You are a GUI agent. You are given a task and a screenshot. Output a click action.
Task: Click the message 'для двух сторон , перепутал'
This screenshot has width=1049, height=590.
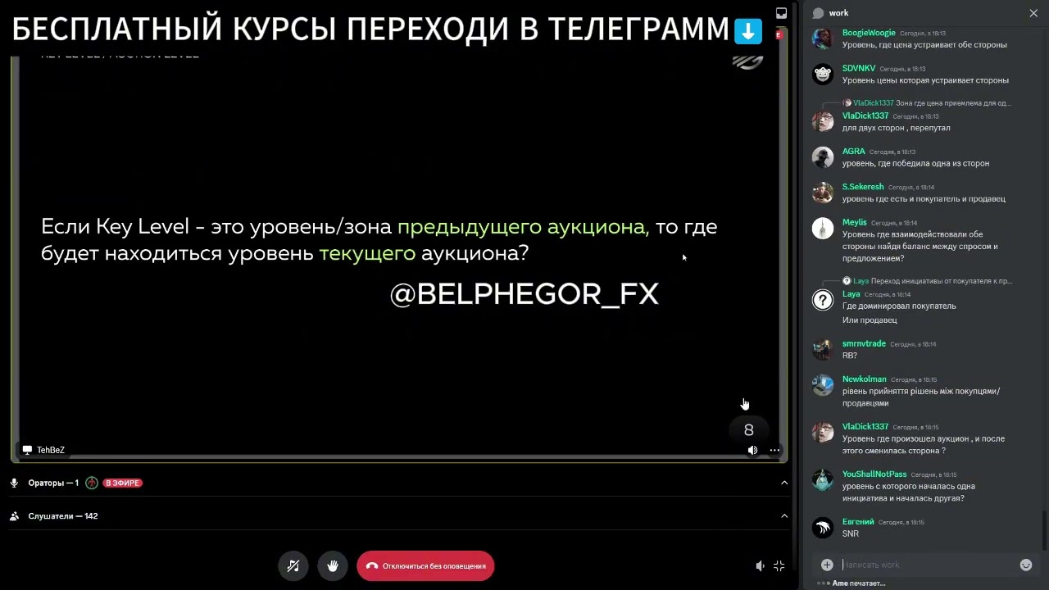click(897, 128)
